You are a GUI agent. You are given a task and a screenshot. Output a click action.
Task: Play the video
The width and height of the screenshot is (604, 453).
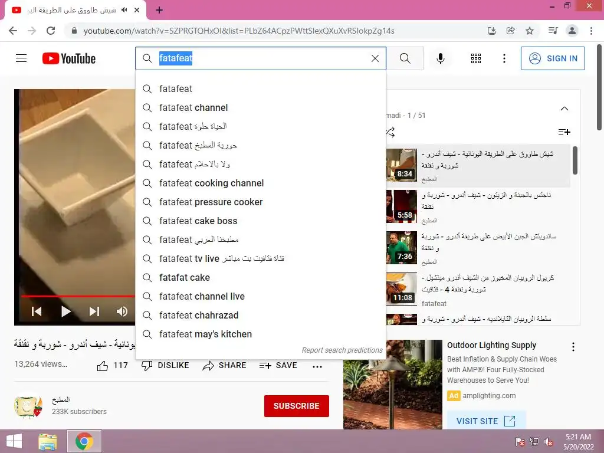click(x=66, y=311)
